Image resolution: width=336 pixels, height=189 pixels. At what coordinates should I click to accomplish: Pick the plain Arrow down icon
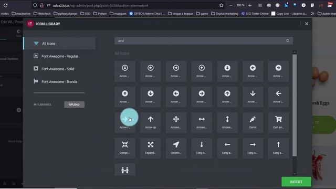click(253, 97)
